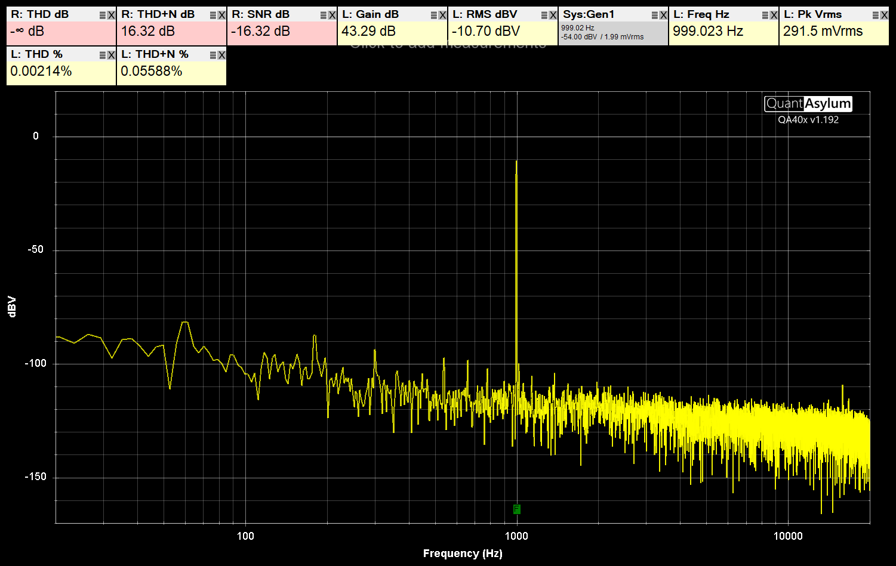The width and height of the screenshot is (896, 566).
Task: Click the QA40x v1.192 version text
Action: pos(808,119)
